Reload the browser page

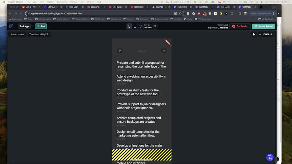coord(21,13)
